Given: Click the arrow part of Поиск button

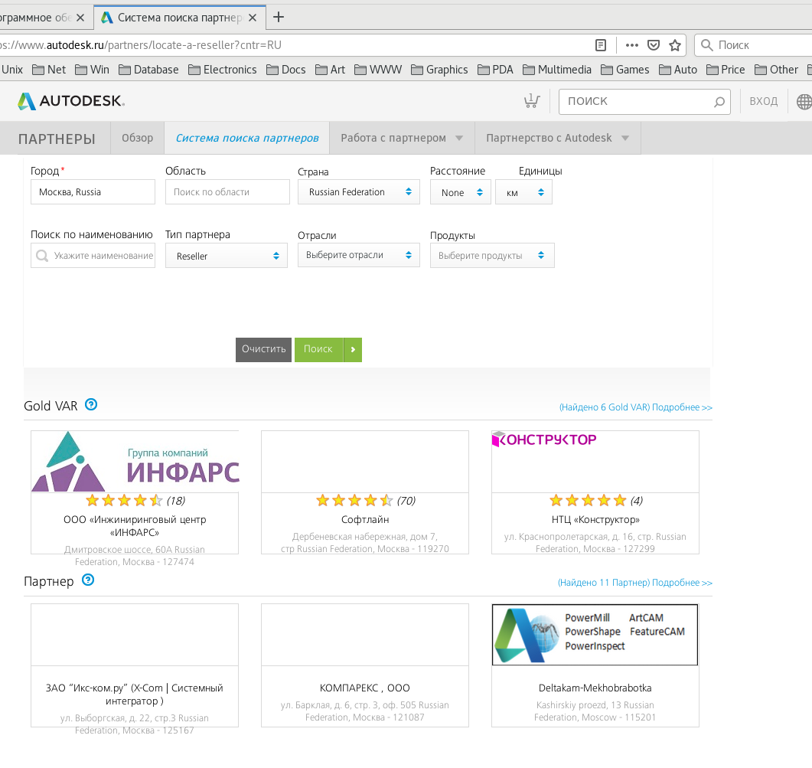Looking at the screenshot, I should (x=353, y=350).
